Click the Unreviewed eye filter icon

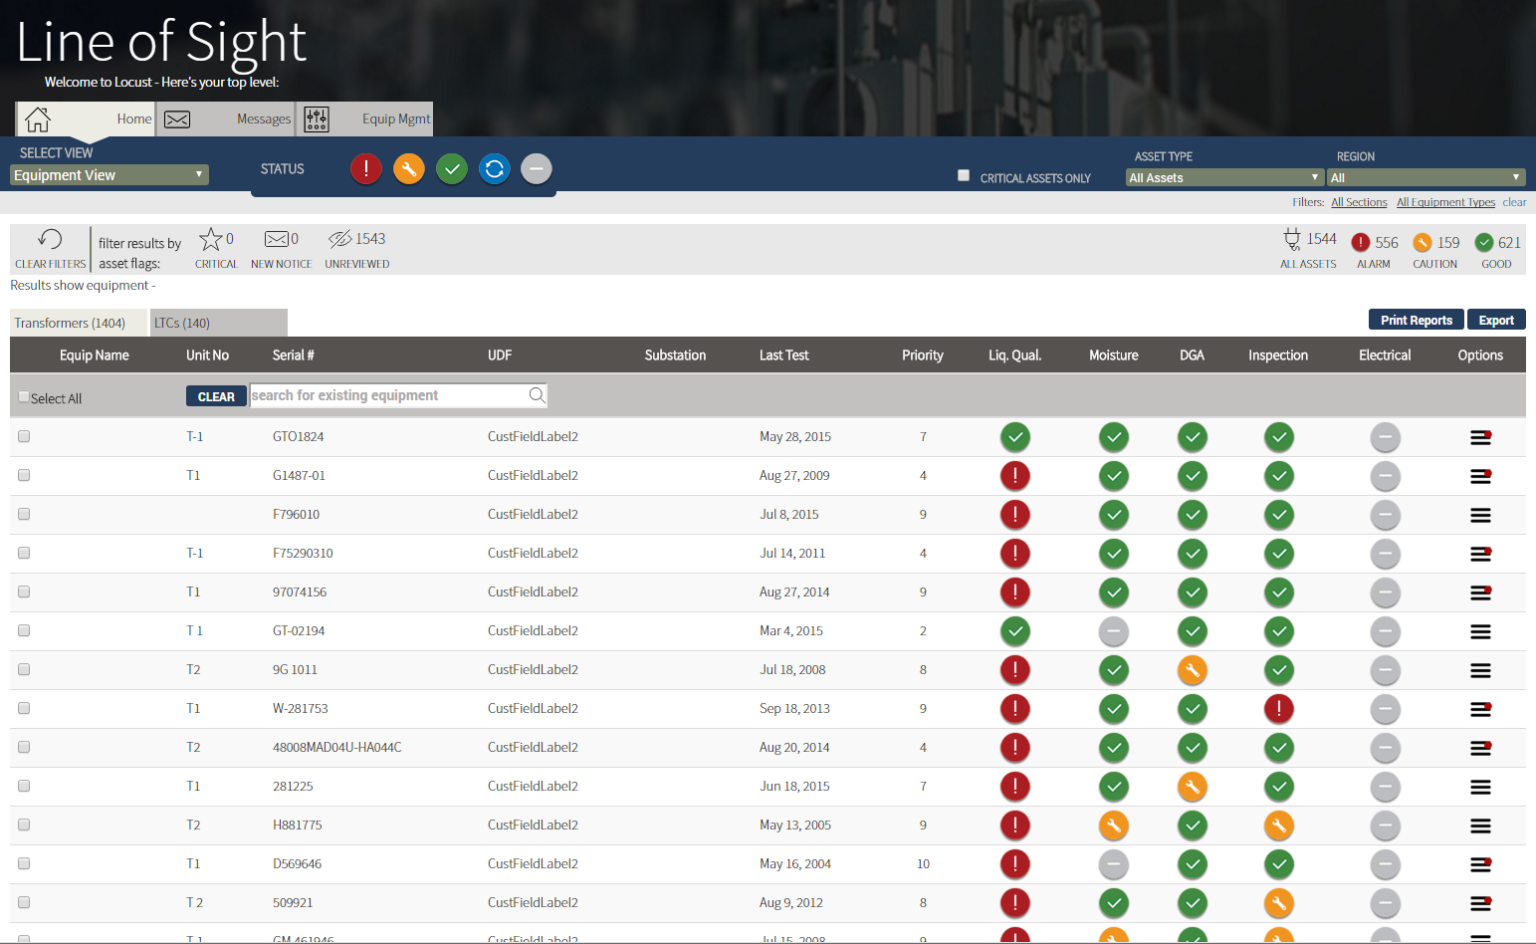[x=339, y=239]
